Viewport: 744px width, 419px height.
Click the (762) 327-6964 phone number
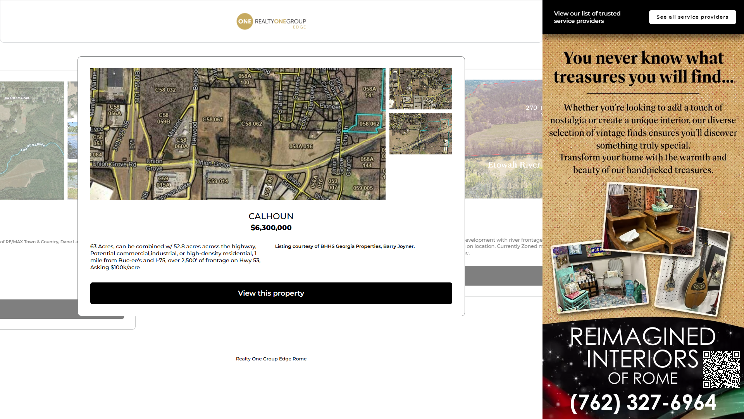pos(643,402)
